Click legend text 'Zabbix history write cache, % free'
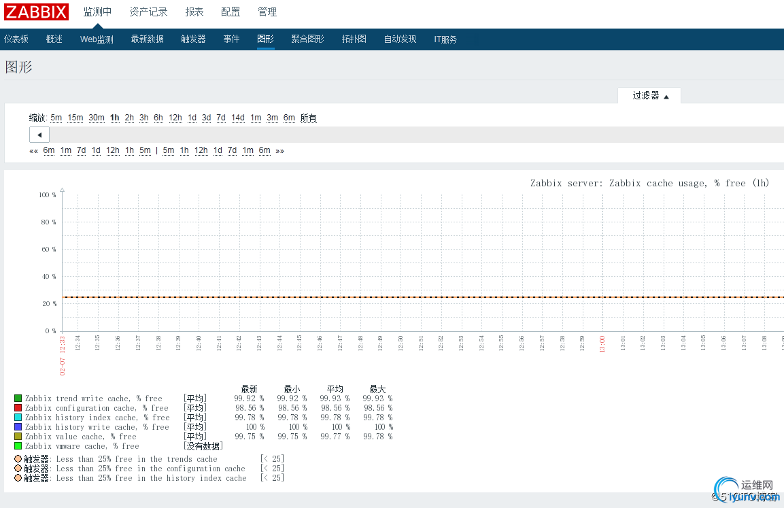Image resolution: width=784 pixels, height=508 pixels. point(97,427)
